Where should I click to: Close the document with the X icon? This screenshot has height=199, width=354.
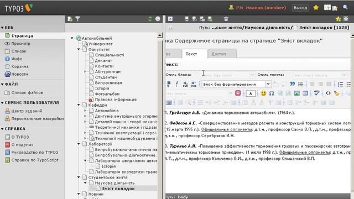[x=170, y=19]
